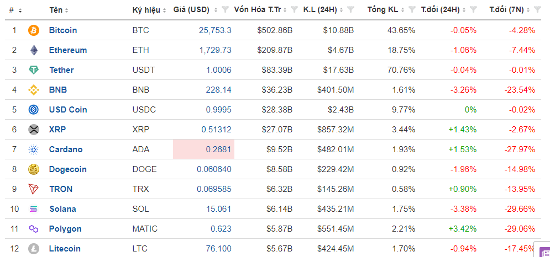Click the Cardano logo icon
550x257 pixels.
click(x=34, y=149)
